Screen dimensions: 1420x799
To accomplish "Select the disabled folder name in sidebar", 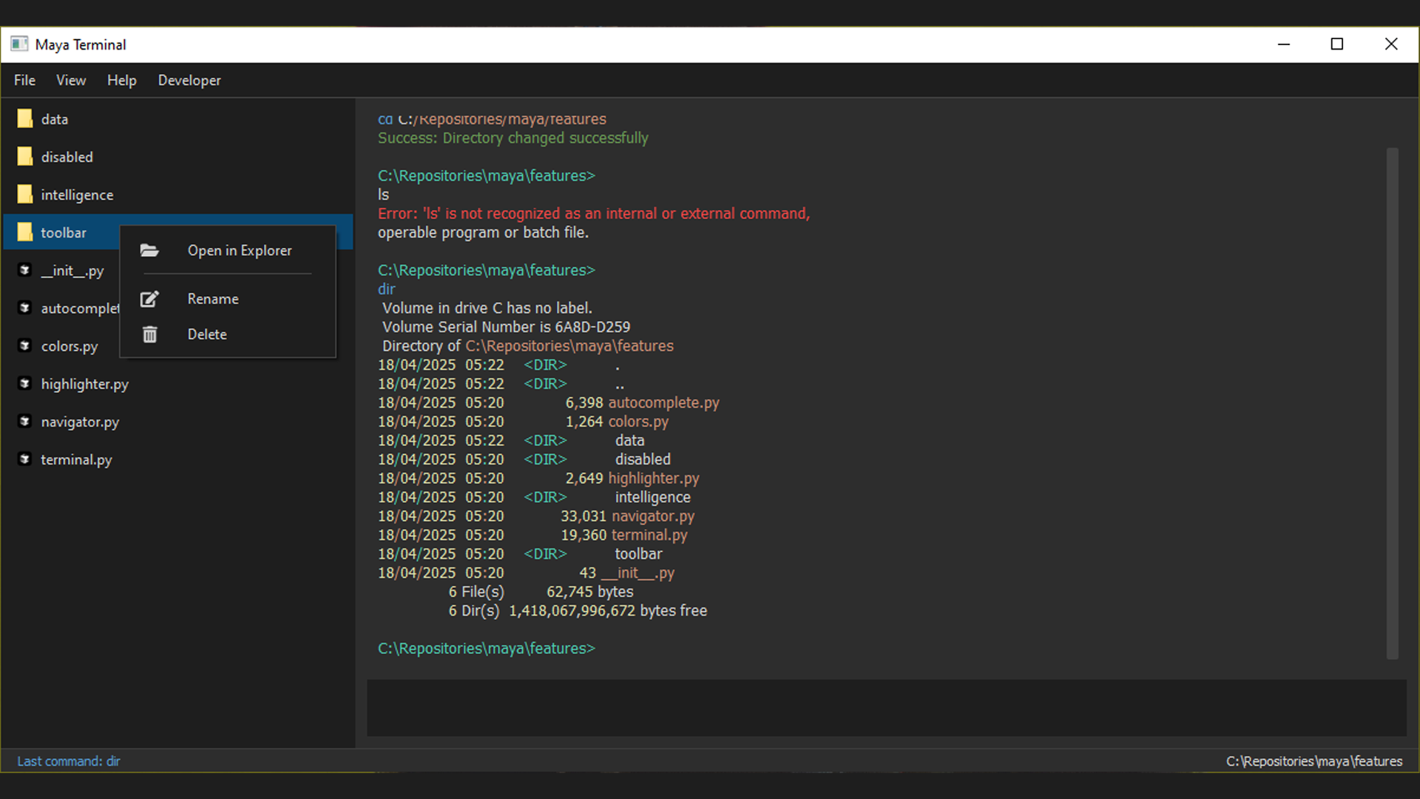I will 67,157.
